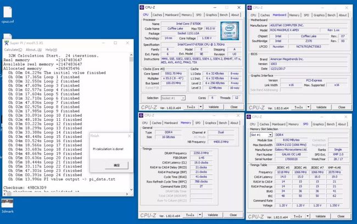Screen dimensions: 357x224
Task: Select the About tab in the SPD window
Action: pos(342,124)
